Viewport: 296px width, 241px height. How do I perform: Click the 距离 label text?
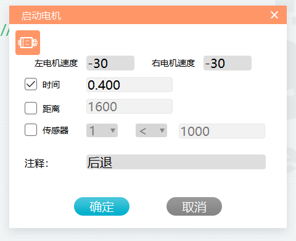click(51, 109)
